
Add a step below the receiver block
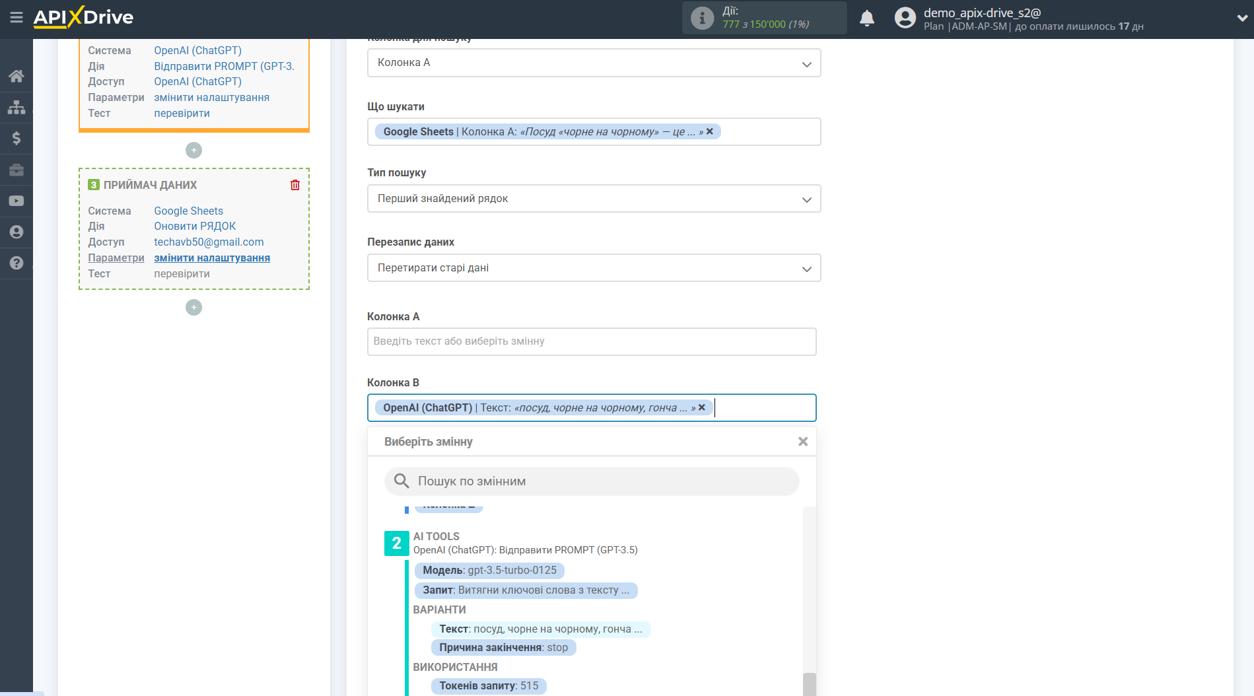click(x=193, y=308)
